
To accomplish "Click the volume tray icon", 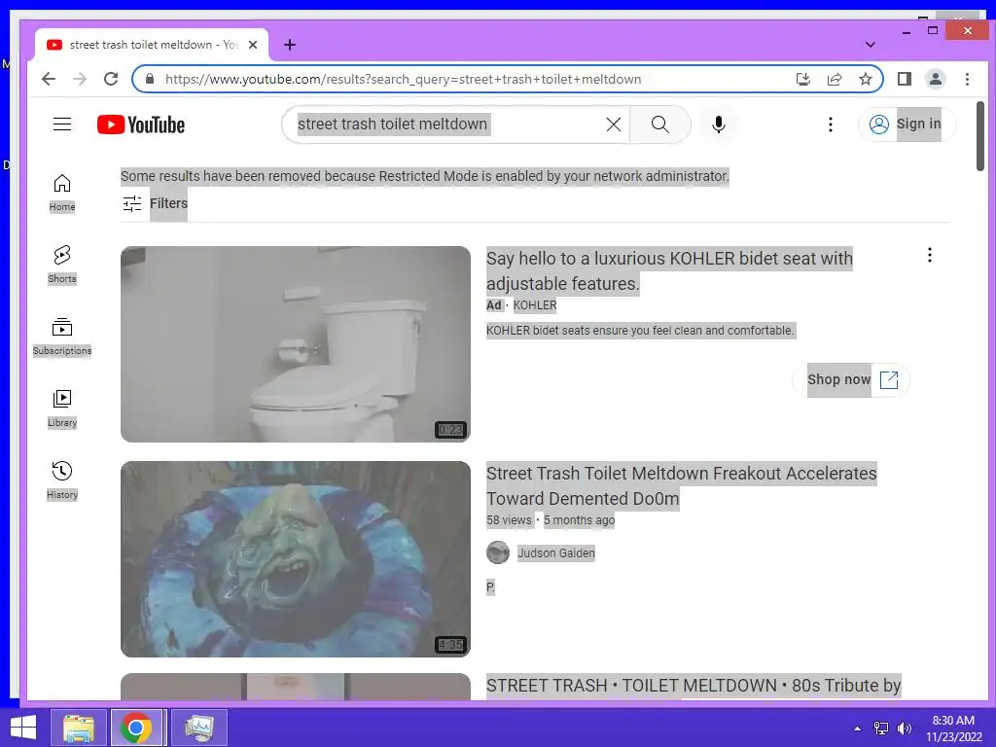I will coord(904,729).
